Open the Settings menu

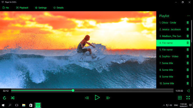41,8
